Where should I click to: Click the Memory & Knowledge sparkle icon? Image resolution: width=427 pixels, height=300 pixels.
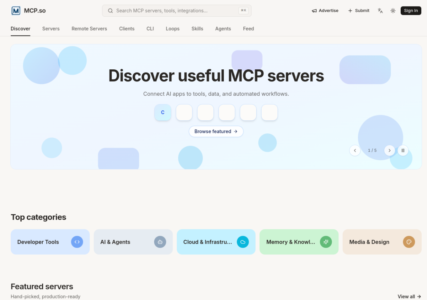[326, 242]
